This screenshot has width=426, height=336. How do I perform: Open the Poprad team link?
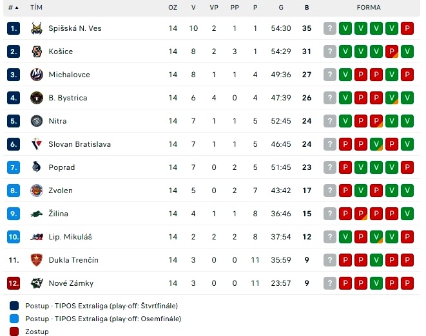tap(61, 167)
